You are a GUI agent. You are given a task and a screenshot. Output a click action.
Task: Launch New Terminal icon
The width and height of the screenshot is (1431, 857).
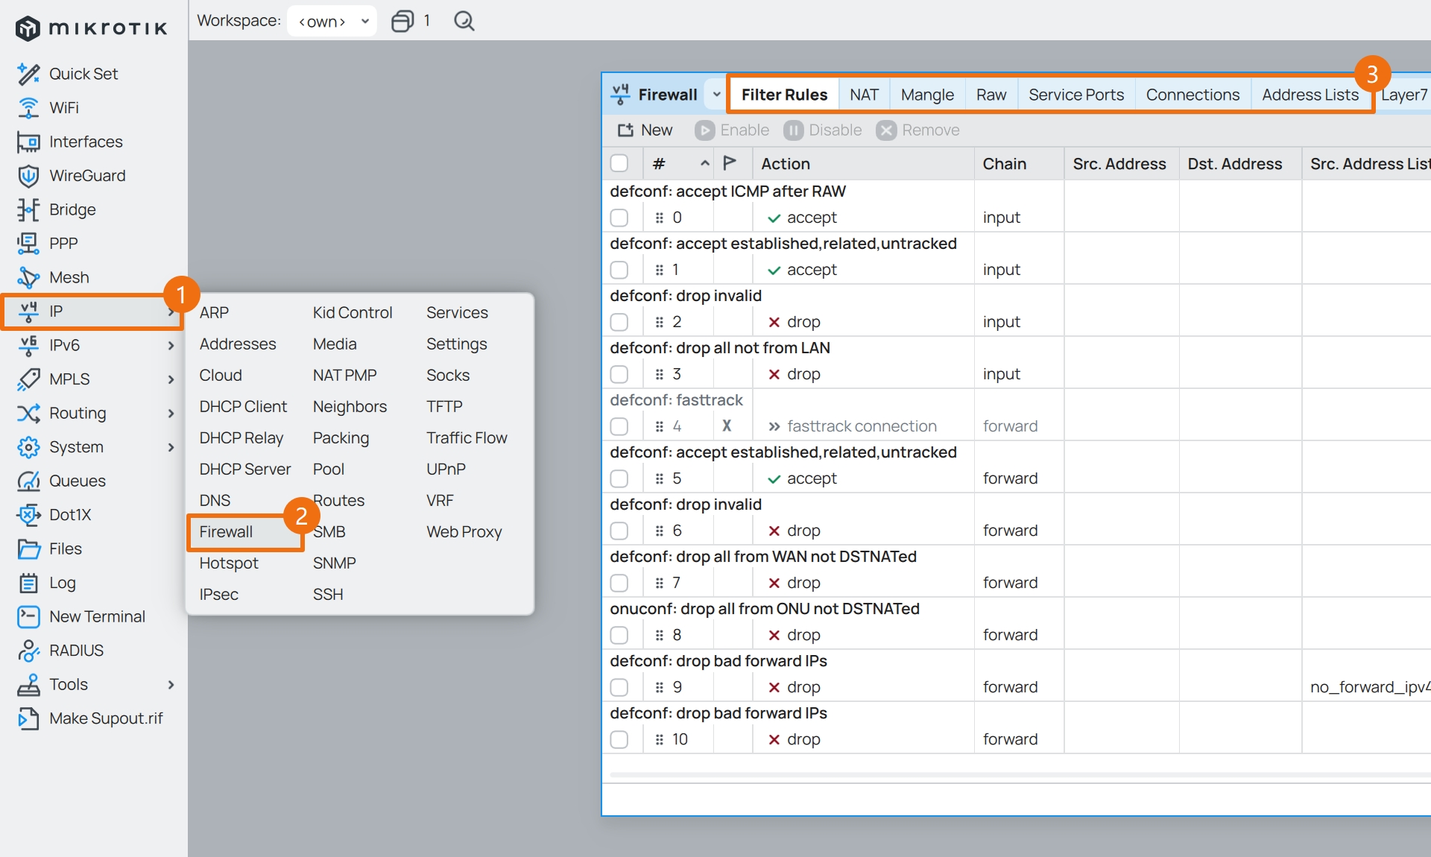click(28, 617)
